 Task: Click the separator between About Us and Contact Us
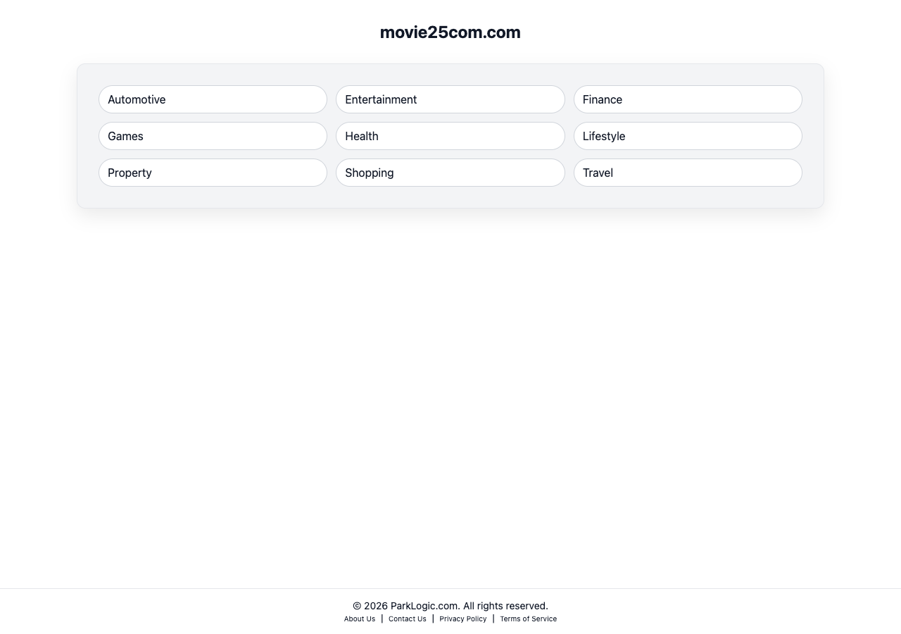382,619
